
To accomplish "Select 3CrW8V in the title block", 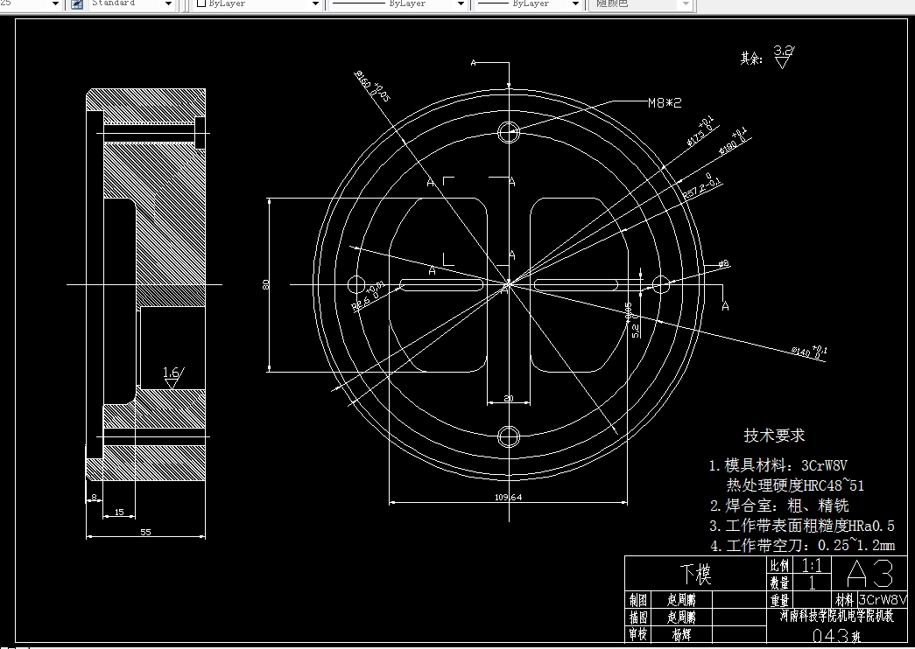I will [883, 600].
